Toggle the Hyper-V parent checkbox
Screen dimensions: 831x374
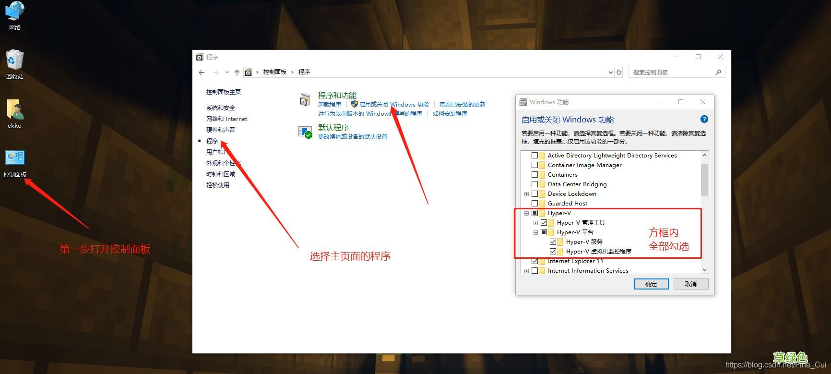(534, 213)
